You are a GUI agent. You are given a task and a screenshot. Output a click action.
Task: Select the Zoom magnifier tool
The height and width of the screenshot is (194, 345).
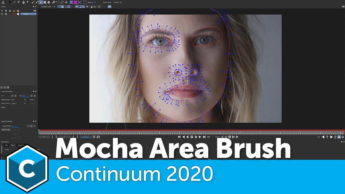(28, 2)
